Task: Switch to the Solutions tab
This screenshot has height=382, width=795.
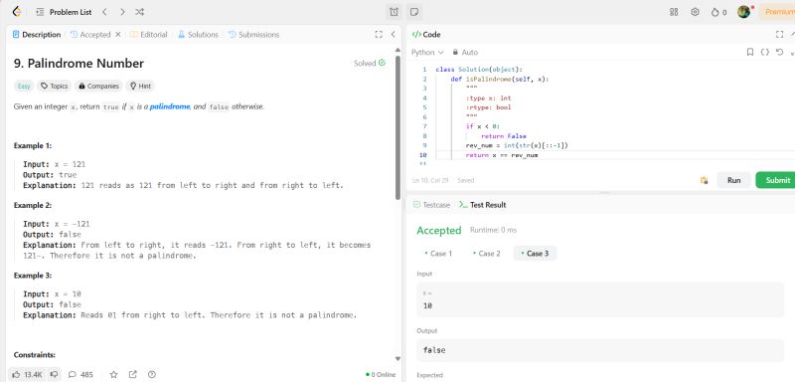Action: (x=198, y=35)
